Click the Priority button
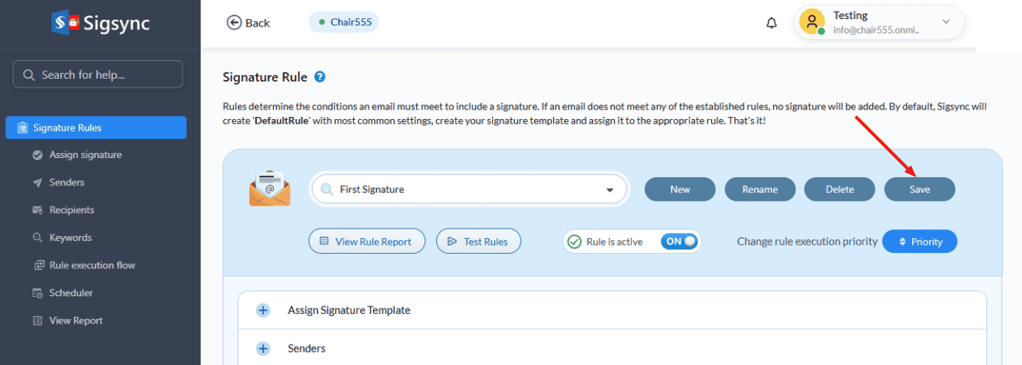This screenshot has width=1022, height=365. click(919, 242)
